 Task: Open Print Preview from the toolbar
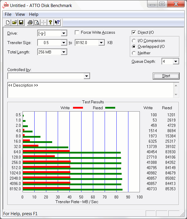pyautogui.click(x=37, y=23)
